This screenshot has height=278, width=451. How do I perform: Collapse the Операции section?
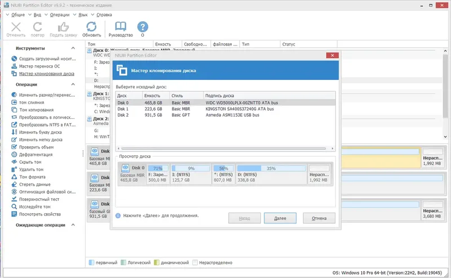pyautogui.click(x=73, y=84)
